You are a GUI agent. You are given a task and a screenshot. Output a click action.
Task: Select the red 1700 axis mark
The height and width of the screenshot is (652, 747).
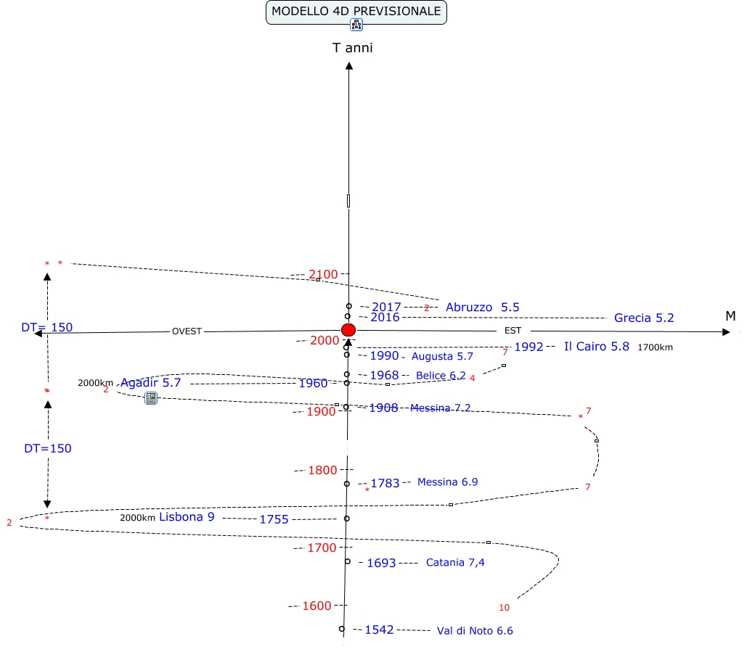tap(322, 548)
